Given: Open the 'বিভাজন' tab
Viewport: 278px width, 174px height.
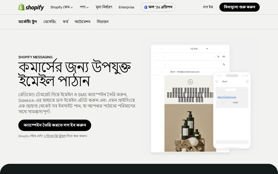Looking at the screenshot, I should [102, 22].
